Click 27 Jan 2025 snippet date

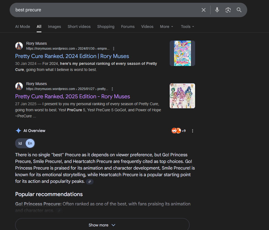26,104
